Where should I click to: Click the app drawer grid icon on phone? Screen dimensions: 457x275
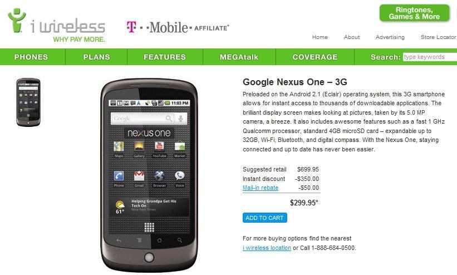coord(149,227)
